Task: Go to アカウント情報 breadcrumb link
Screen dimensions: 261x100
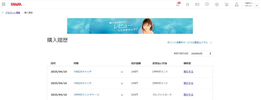Action: [x=13, y=13]
